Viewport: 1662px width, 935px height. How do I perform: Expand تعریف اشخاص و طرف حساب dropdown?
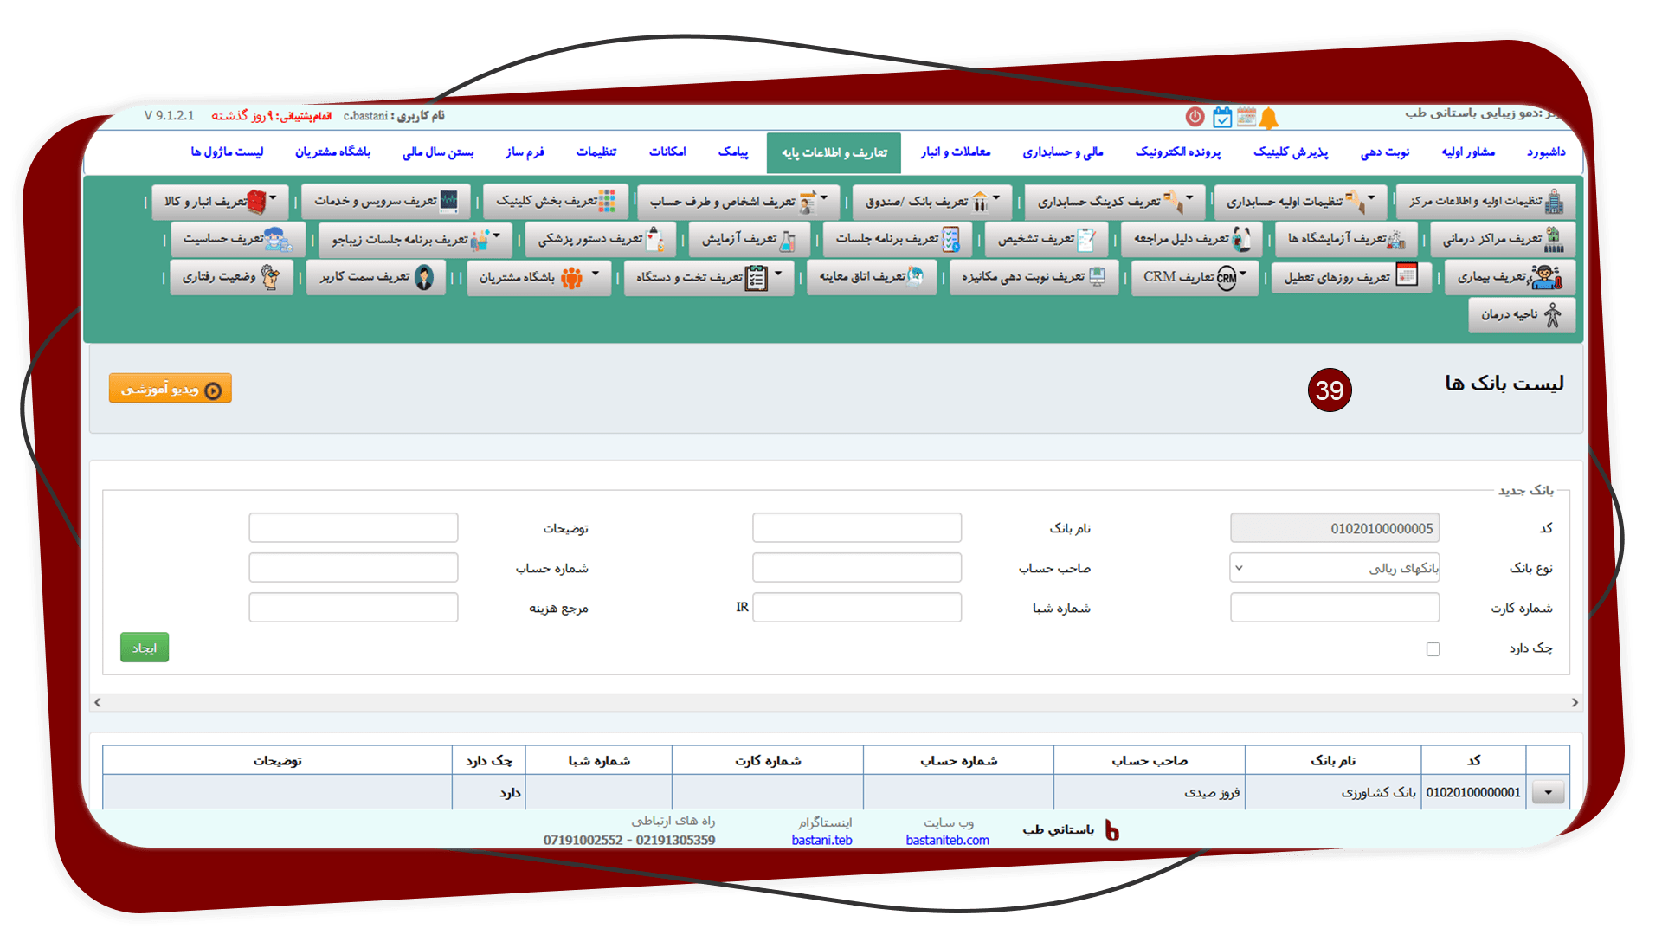pyautogui.click(x=738, y=201)
